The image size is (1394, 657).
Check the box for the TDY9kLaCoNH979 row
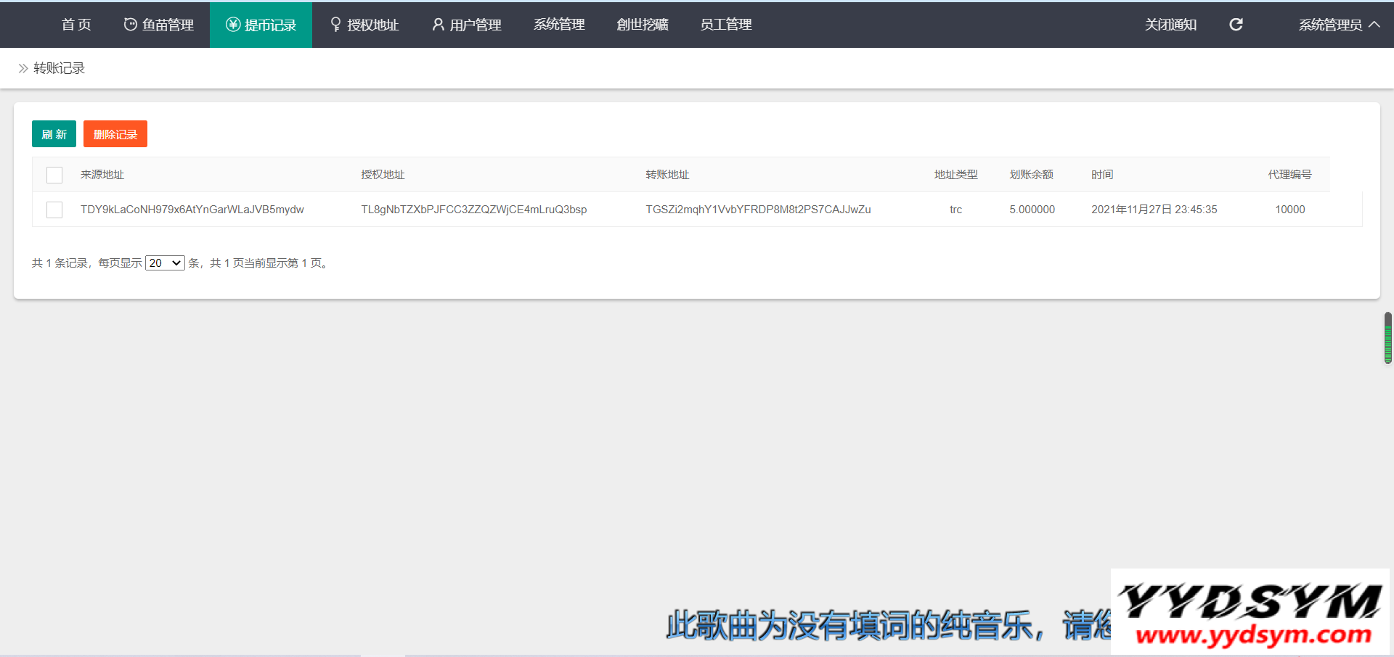point(54,210)
